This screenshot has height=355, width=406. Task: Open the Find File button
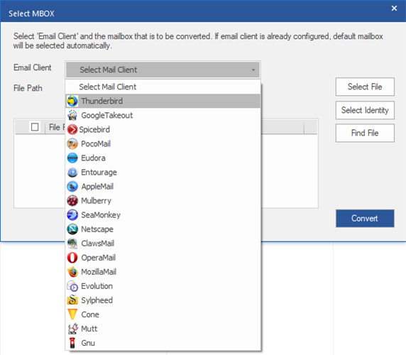pyautogui.click(x=365, y=133)
